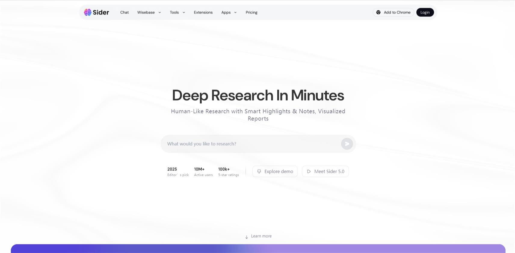Click the Add to Chrome button

click(393, 12)
